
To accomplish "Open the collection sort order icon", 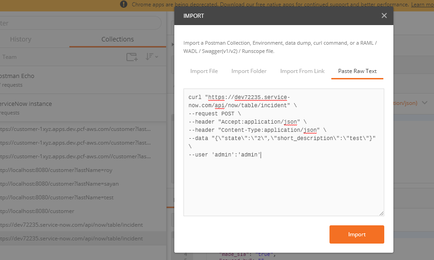I will [152, 57].
